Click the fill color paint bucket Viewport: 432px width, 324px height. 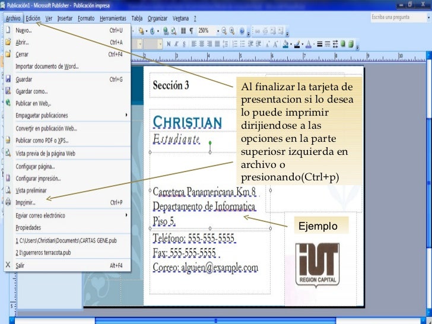pyautogui.click(x=285, y=44)
